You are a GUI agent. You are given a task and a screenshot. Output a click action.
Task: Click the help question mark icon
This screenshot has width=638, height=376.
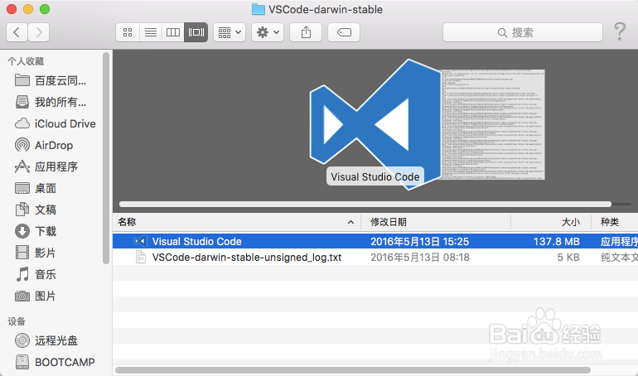pos(620,31)
